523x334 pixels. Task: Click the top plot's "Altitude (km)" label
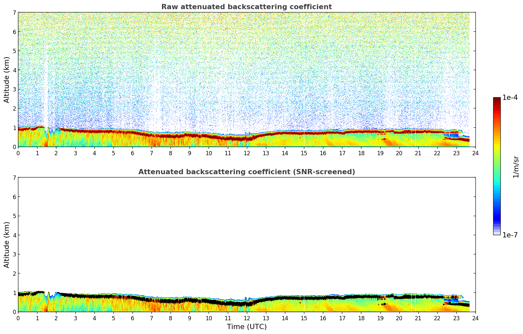coord(7,80)
